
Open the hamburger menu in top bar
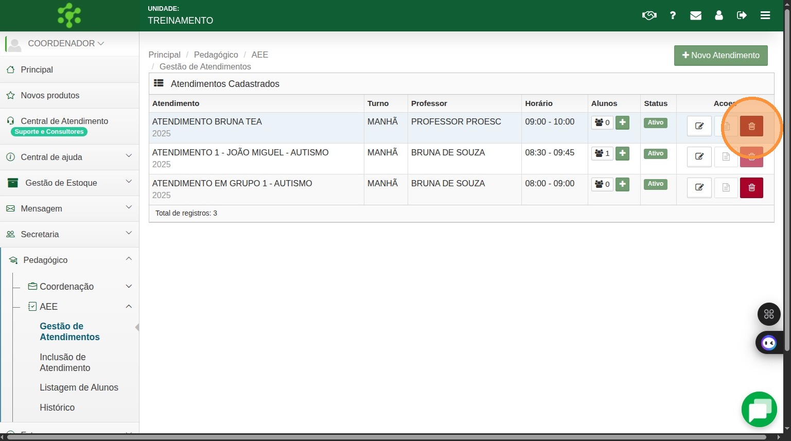click(x=765, y=15)
